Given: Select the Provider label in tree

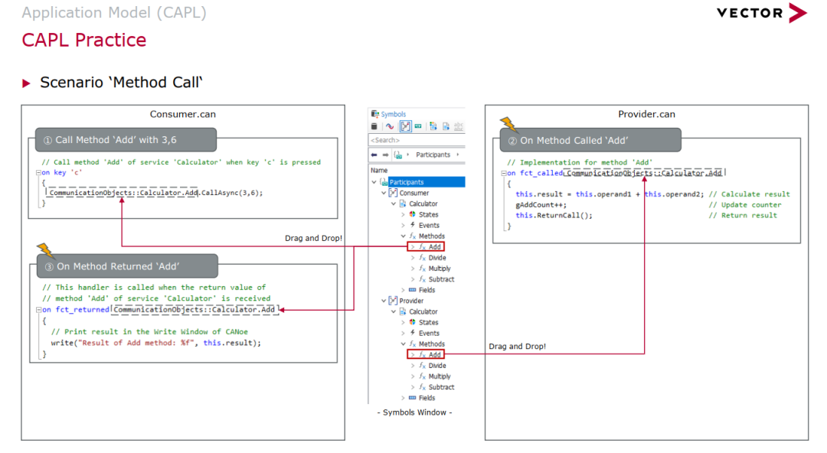Looking at the screenshot, I should [411, 301].
